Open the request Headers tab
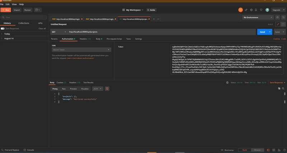This screenshot has width=287, height=153. pos(85,39)
